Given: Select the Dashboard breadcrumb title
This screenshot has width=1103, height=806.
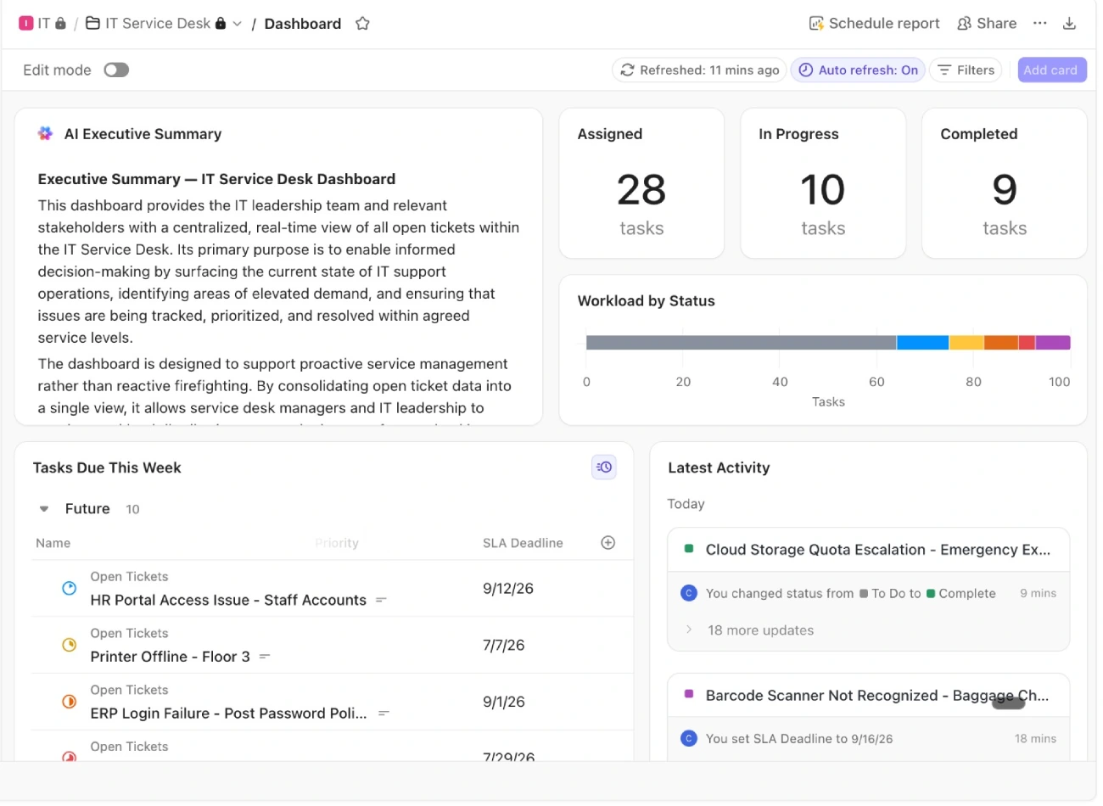Looking at the screenshot, I should 303,24.
